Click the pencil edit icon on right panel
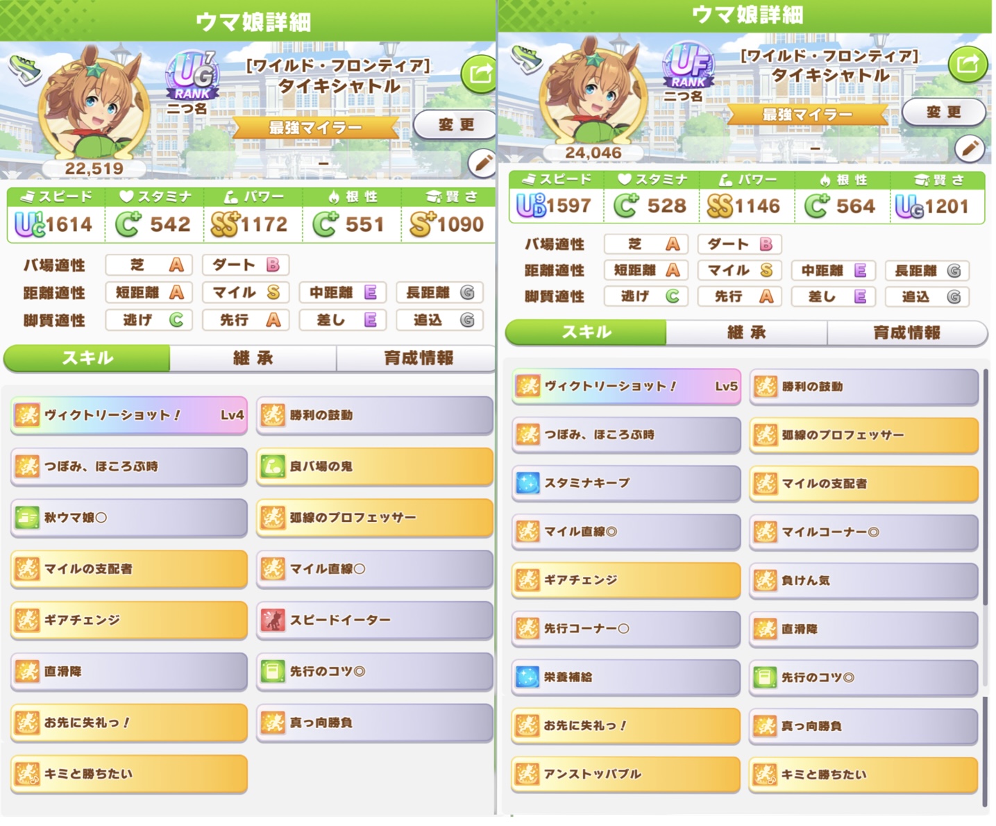Image resolution: width=996 pixels, height=826 pixels. coord(970,148)
